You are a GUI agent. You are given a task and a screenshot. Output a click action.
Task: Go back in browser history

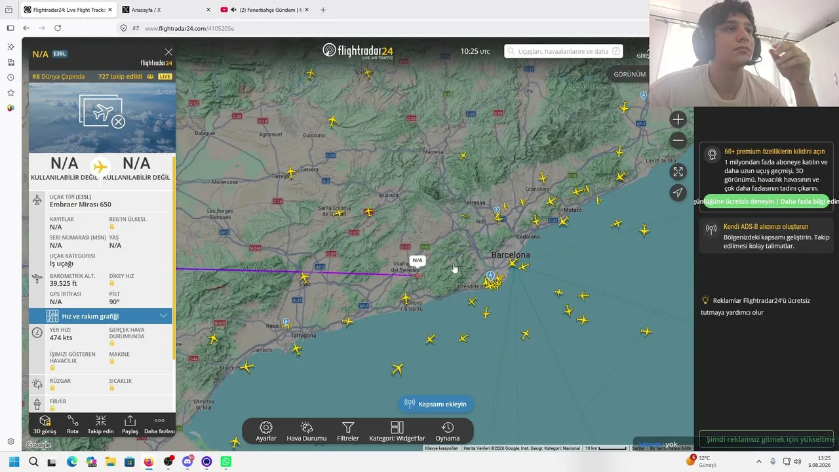(x=26, y=28)
